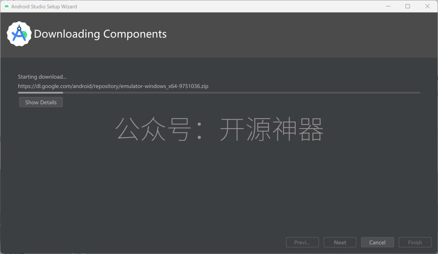Click the Show Details button
The width and height of the screenshot is (438, 254).
41,102
